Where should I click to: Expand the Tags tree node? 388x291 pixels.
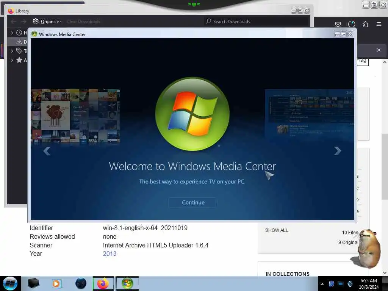tap(12, 51)
